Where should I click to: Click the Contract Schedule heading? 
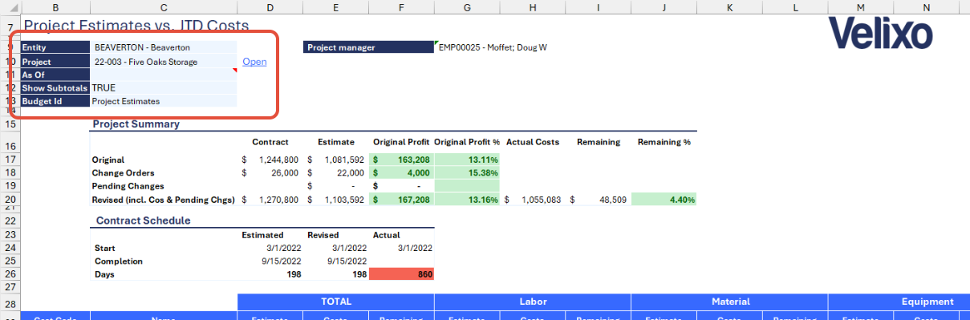[x=144, y=220]
